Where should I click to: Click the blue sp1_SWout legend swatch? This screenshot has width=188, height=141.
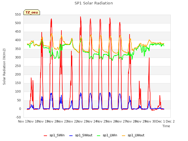pyautogui.click(x=71, y=136)
